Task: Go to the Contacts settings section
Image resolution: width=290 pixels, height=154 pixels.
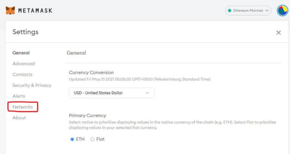Action: 22,74
